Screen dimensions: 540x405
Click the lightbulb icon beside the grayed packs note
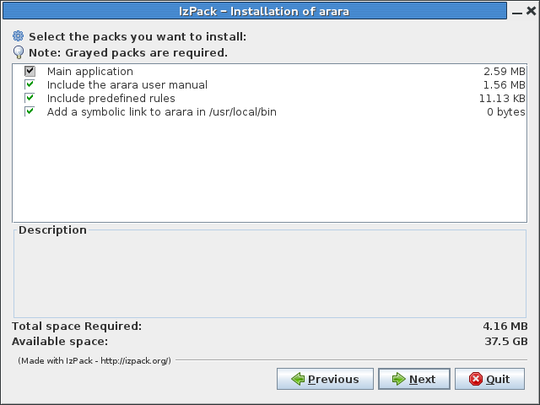coord(19,52)
